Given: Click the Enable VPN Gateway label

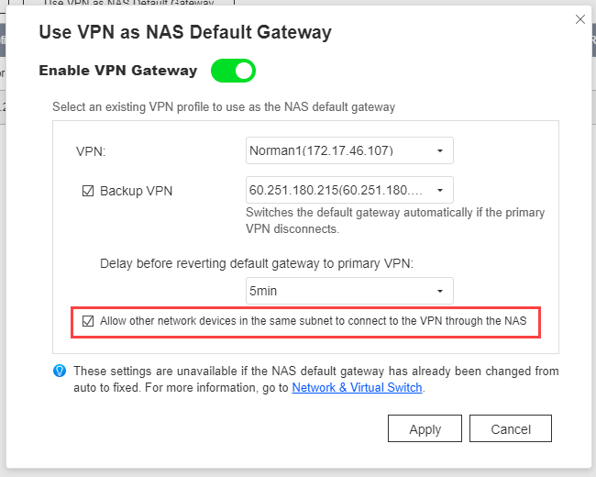Looking at the screenshot, I should [118, 71].
